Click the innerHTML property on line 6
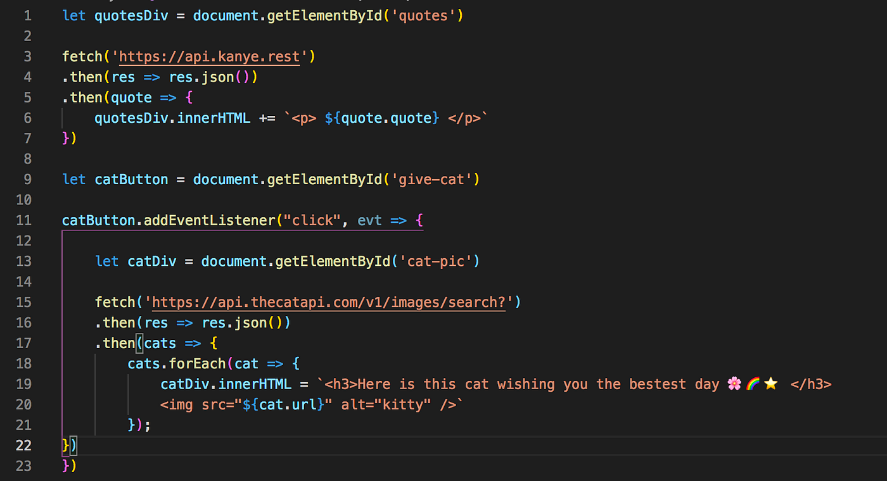887x481 pixels. pyautogui.click(x=214, y=118)
